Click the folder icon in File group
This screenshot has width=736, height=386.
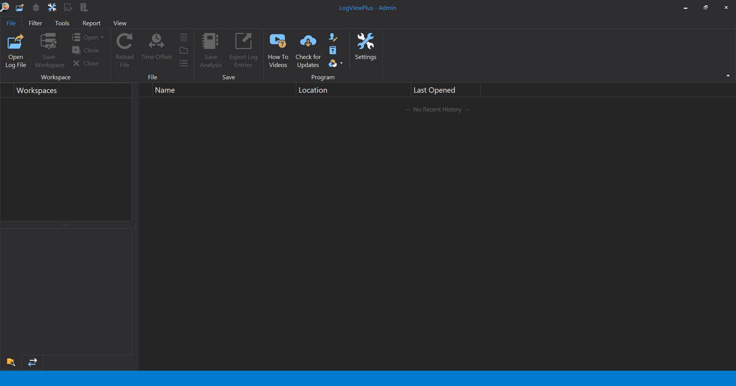pyautogui.click(x=184, y=50)
